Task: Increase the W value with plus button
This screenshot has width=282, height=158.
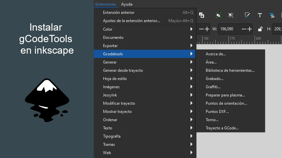Action: pos(249,29)
